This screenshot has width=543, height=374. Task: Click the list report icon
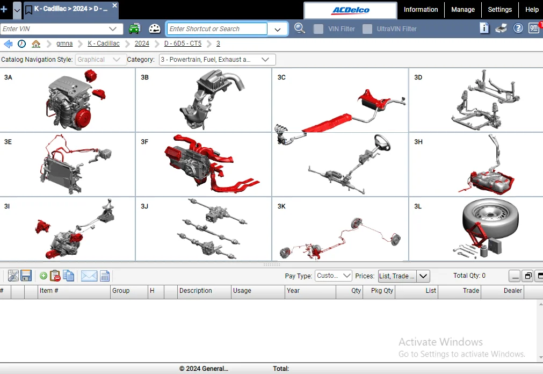(105, 276)
